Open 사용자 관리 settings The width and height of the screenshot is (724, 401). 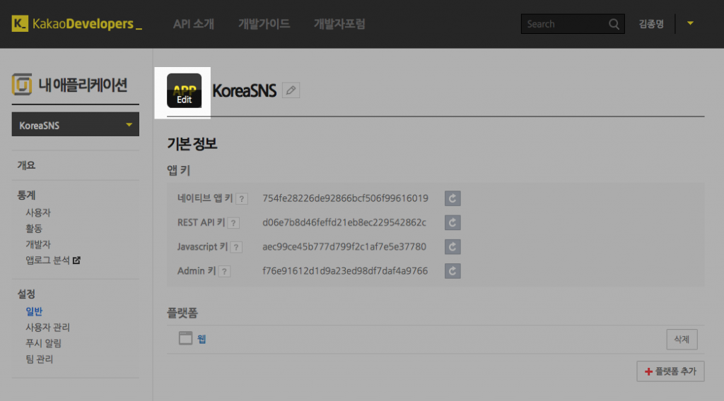pos(47,328)
